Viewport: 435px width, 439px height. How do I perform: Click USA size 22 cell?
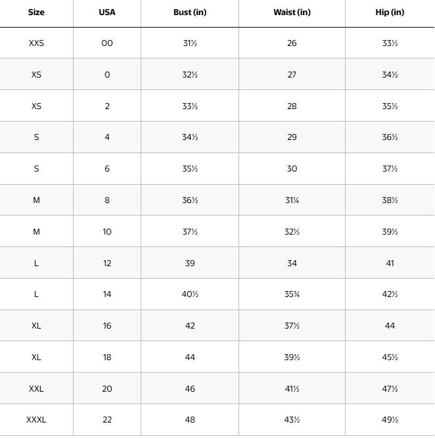(x=107, y=420)
